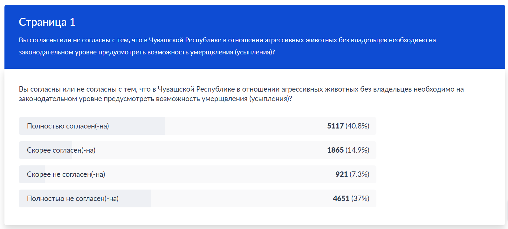Click the (40.8%) percentage value
The image size is (508, 229).
click(x=357, y=126)
